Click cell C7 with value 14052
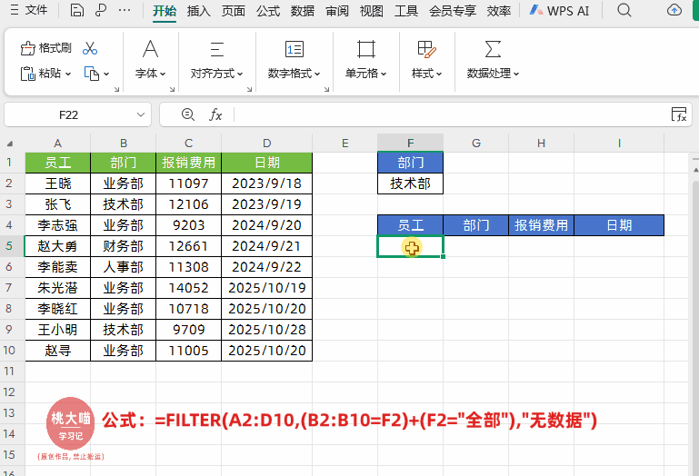Viewport: 699px width, 476px height. pos(188,288)
